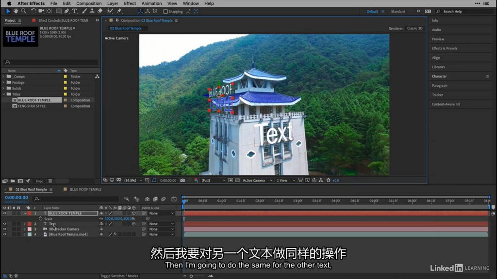Expand the Text layer properties

[x=25, y=224]
